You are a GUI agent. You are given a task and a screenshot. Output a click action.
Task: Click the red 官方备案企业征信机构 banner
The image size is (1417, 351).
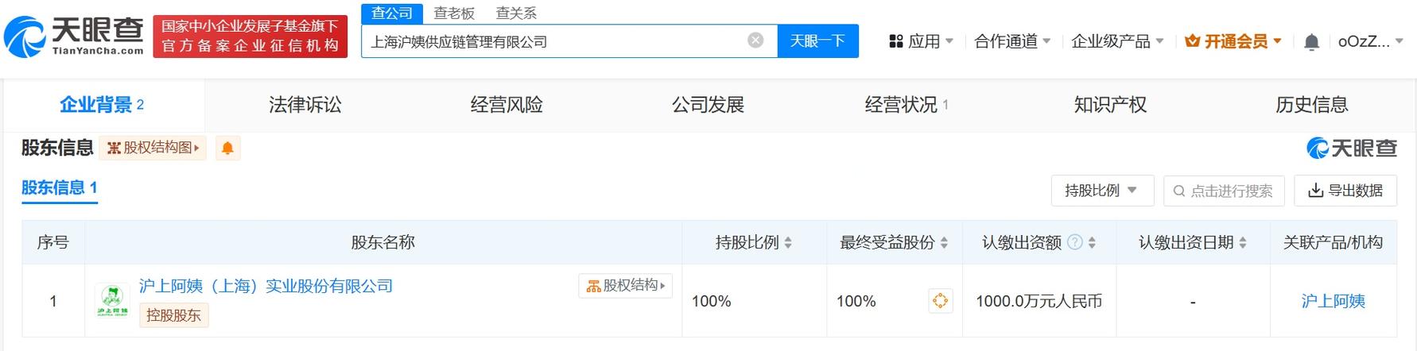250,37
